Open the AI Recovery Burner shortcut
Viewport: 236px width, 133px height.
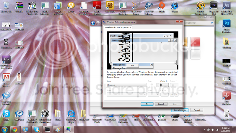[x=136, y=9]
